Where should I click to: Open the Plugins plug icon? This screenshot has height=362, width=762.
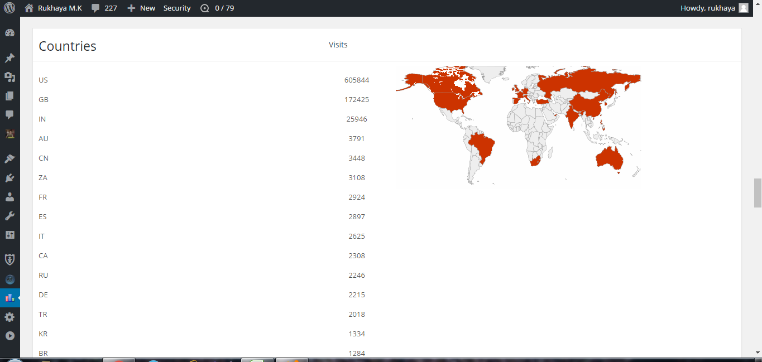tap(9, 178)
